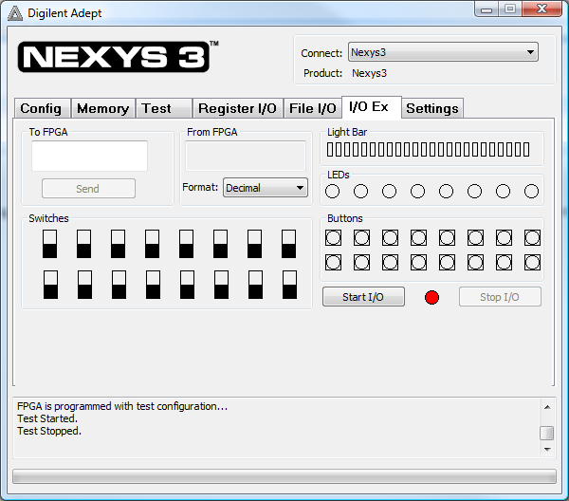Toggle the last switch in the bottom row
Screen dimensions: 569x501
[x=289, y=285]
